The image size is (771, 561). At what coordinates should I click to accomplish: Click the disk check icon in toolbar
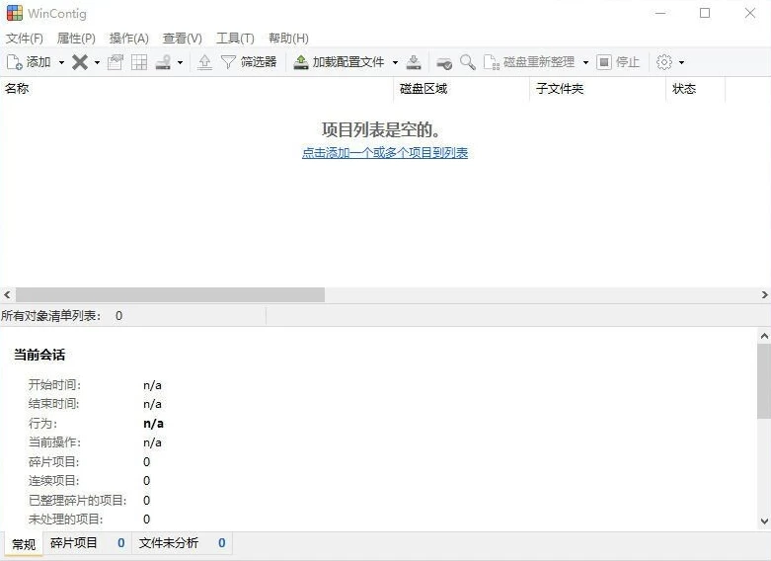pyautogui.click(x=444, y=62)
